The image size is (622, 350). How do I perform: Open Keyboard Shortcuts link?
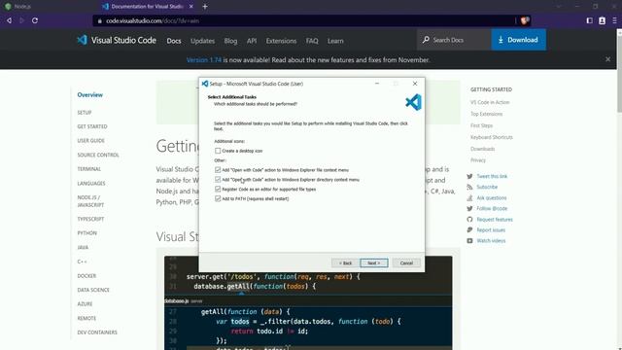pos(492,137)
